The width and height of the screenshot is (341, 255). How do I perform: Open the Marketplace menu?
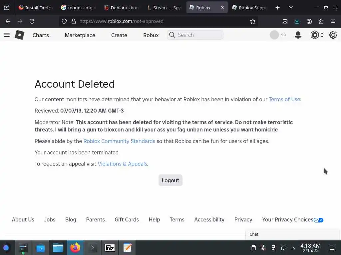(80, 35)
